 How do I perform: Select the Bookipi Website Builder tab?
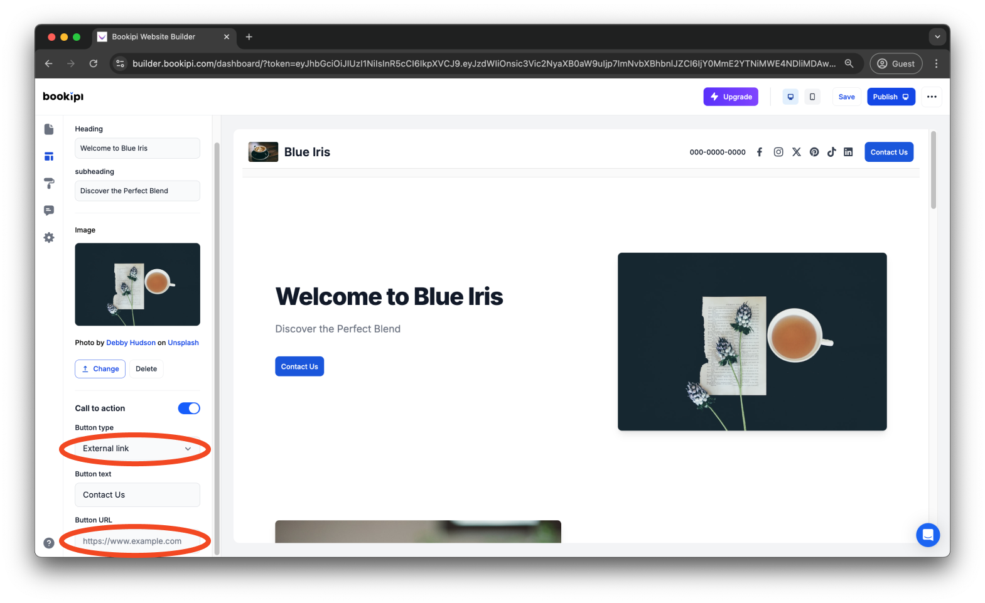pyautogui.click(x=163, y=37)
